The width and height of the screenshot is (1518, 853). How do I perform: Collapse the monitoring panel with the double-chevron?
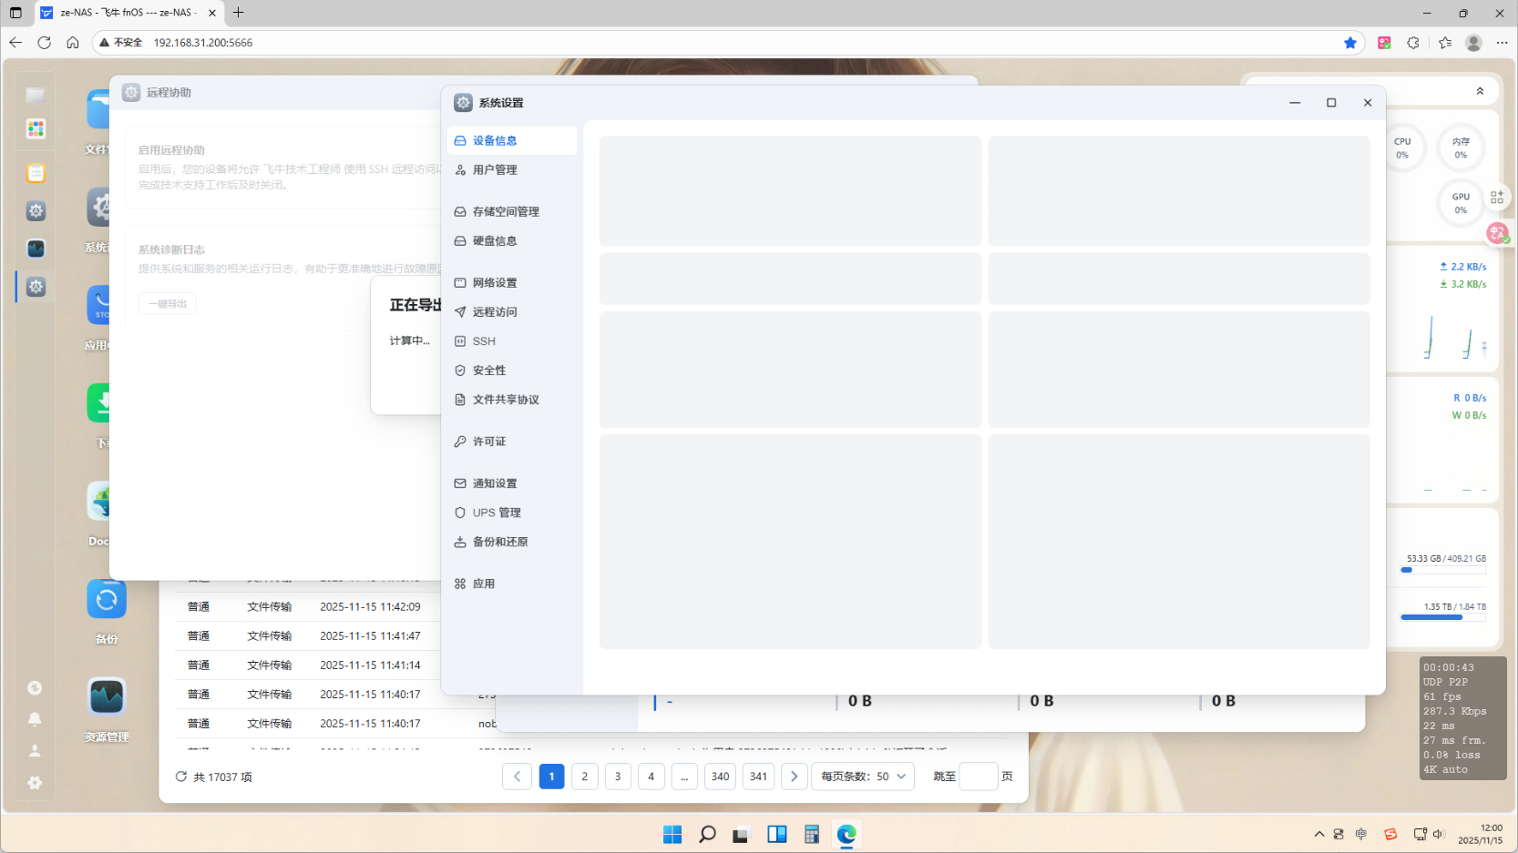tap(1481, 90)
